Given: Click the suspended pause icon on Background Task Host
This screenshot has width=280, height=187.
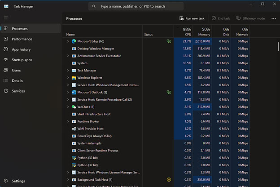Looking at the screenshot, I should [169, 180].
